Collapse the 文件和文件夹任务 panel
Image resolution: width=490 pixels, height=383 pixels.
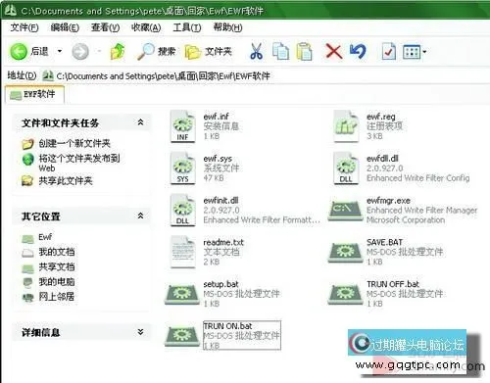pos(140,122)
